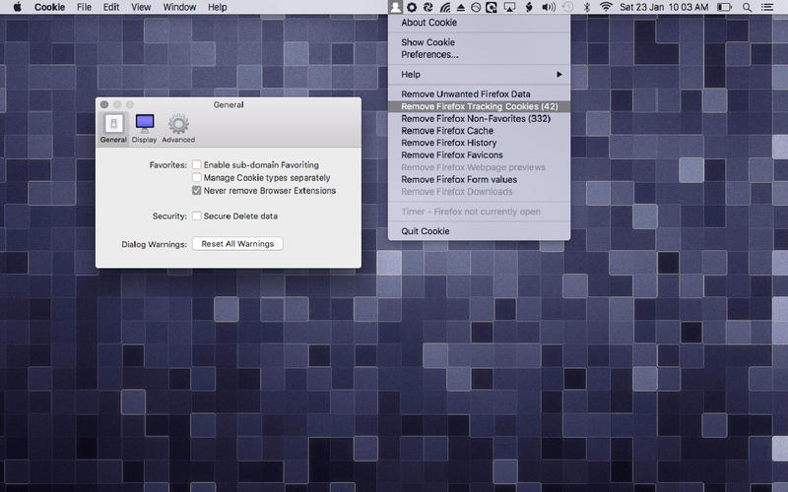Screen dimensions: 788x492
Task: Select the General preferences pane icon
Action: [x=113, y=128]
